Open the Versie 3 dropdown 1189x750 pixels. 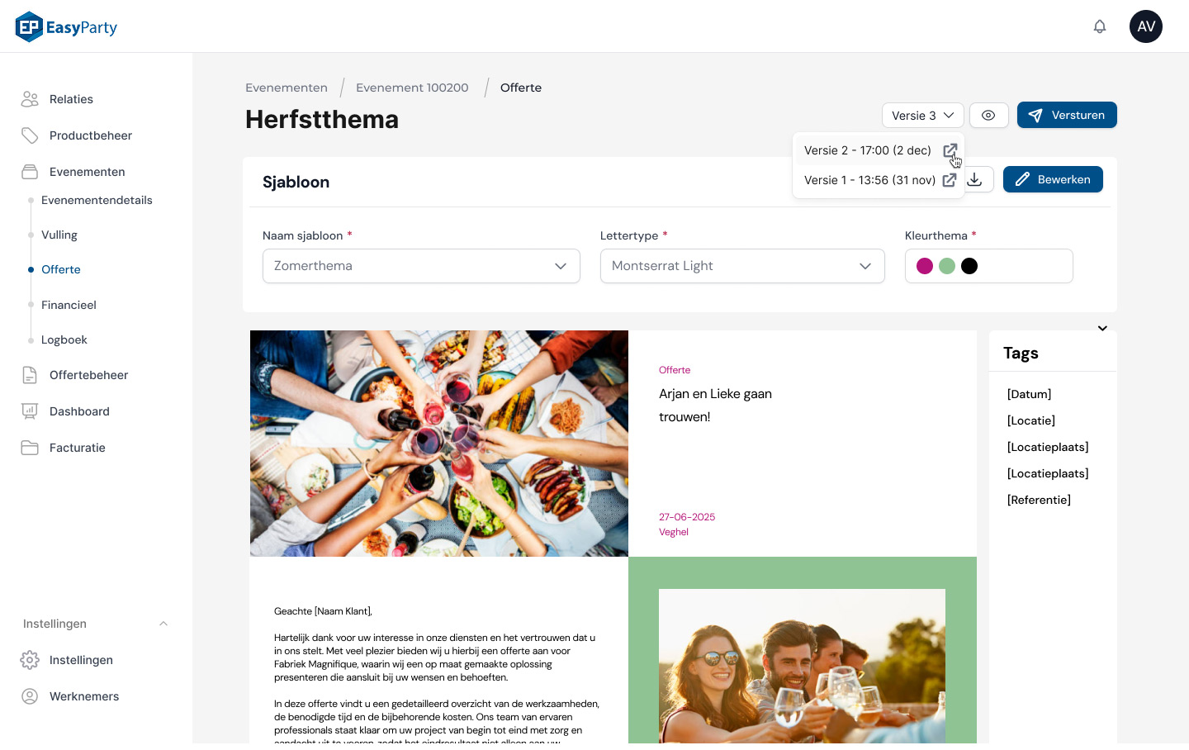pyautogui.click(x=923, y=115)
